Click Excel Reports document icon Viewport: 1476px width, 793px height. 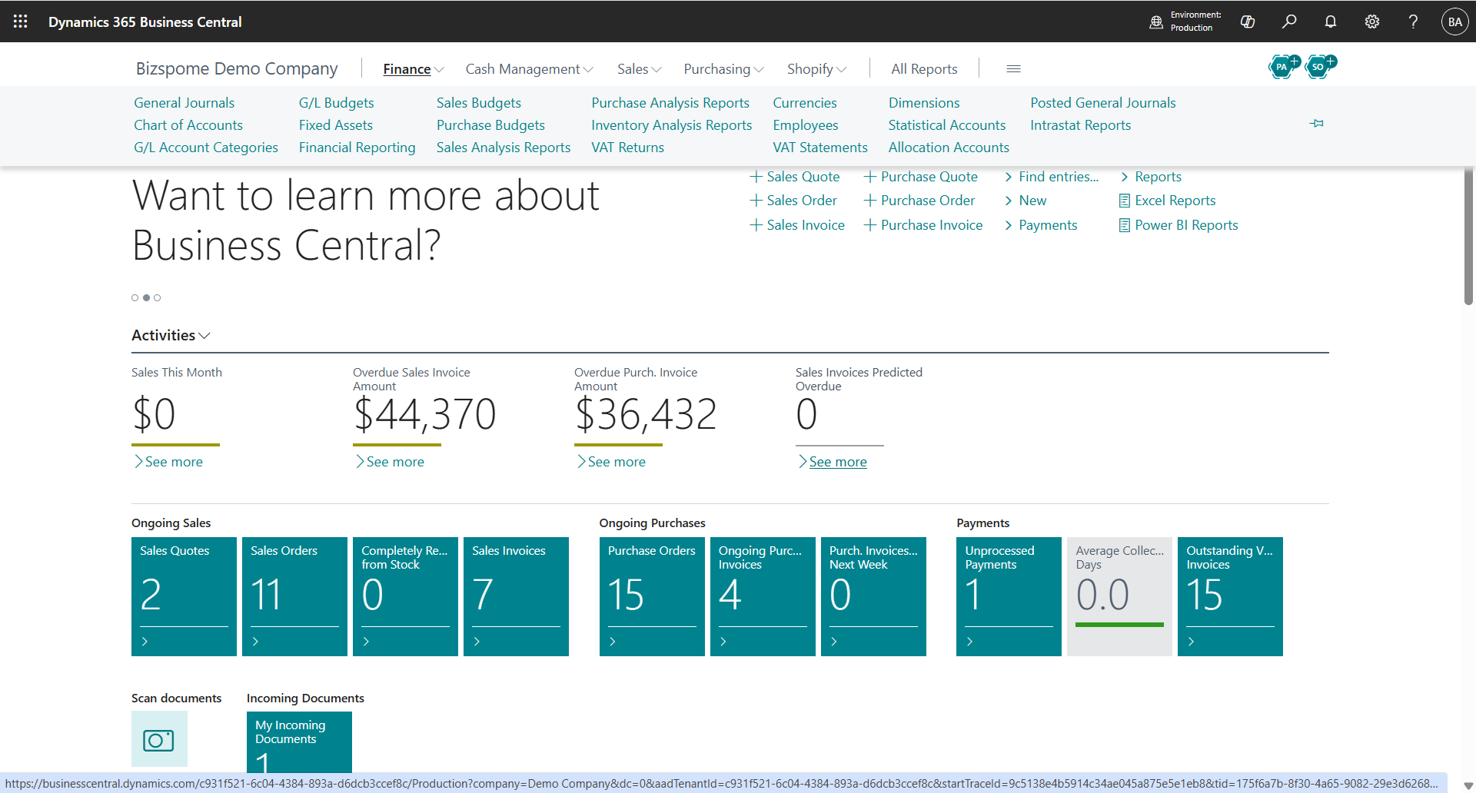click(x=1125, y=201)
